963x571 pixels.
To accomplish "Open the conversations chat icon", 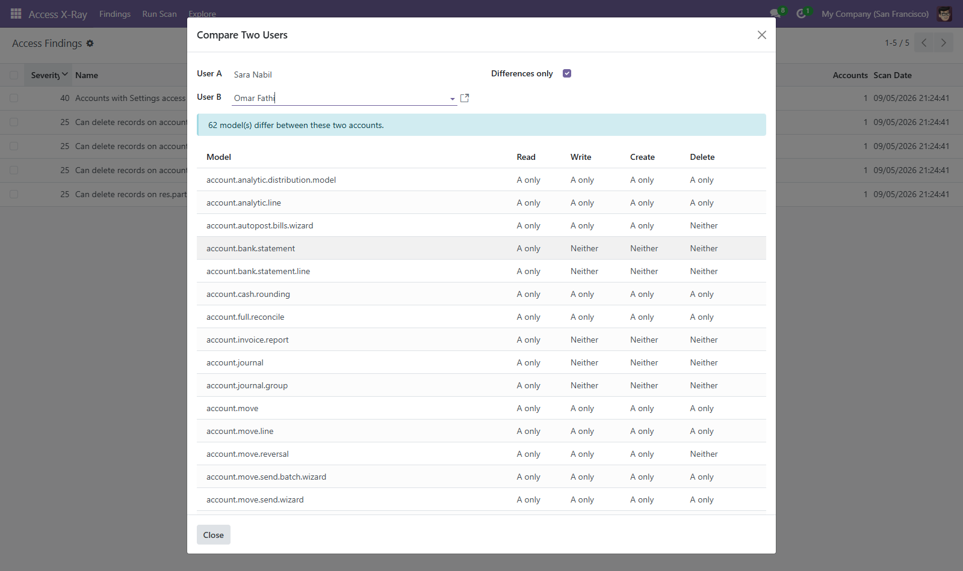I will pos(775,13).
